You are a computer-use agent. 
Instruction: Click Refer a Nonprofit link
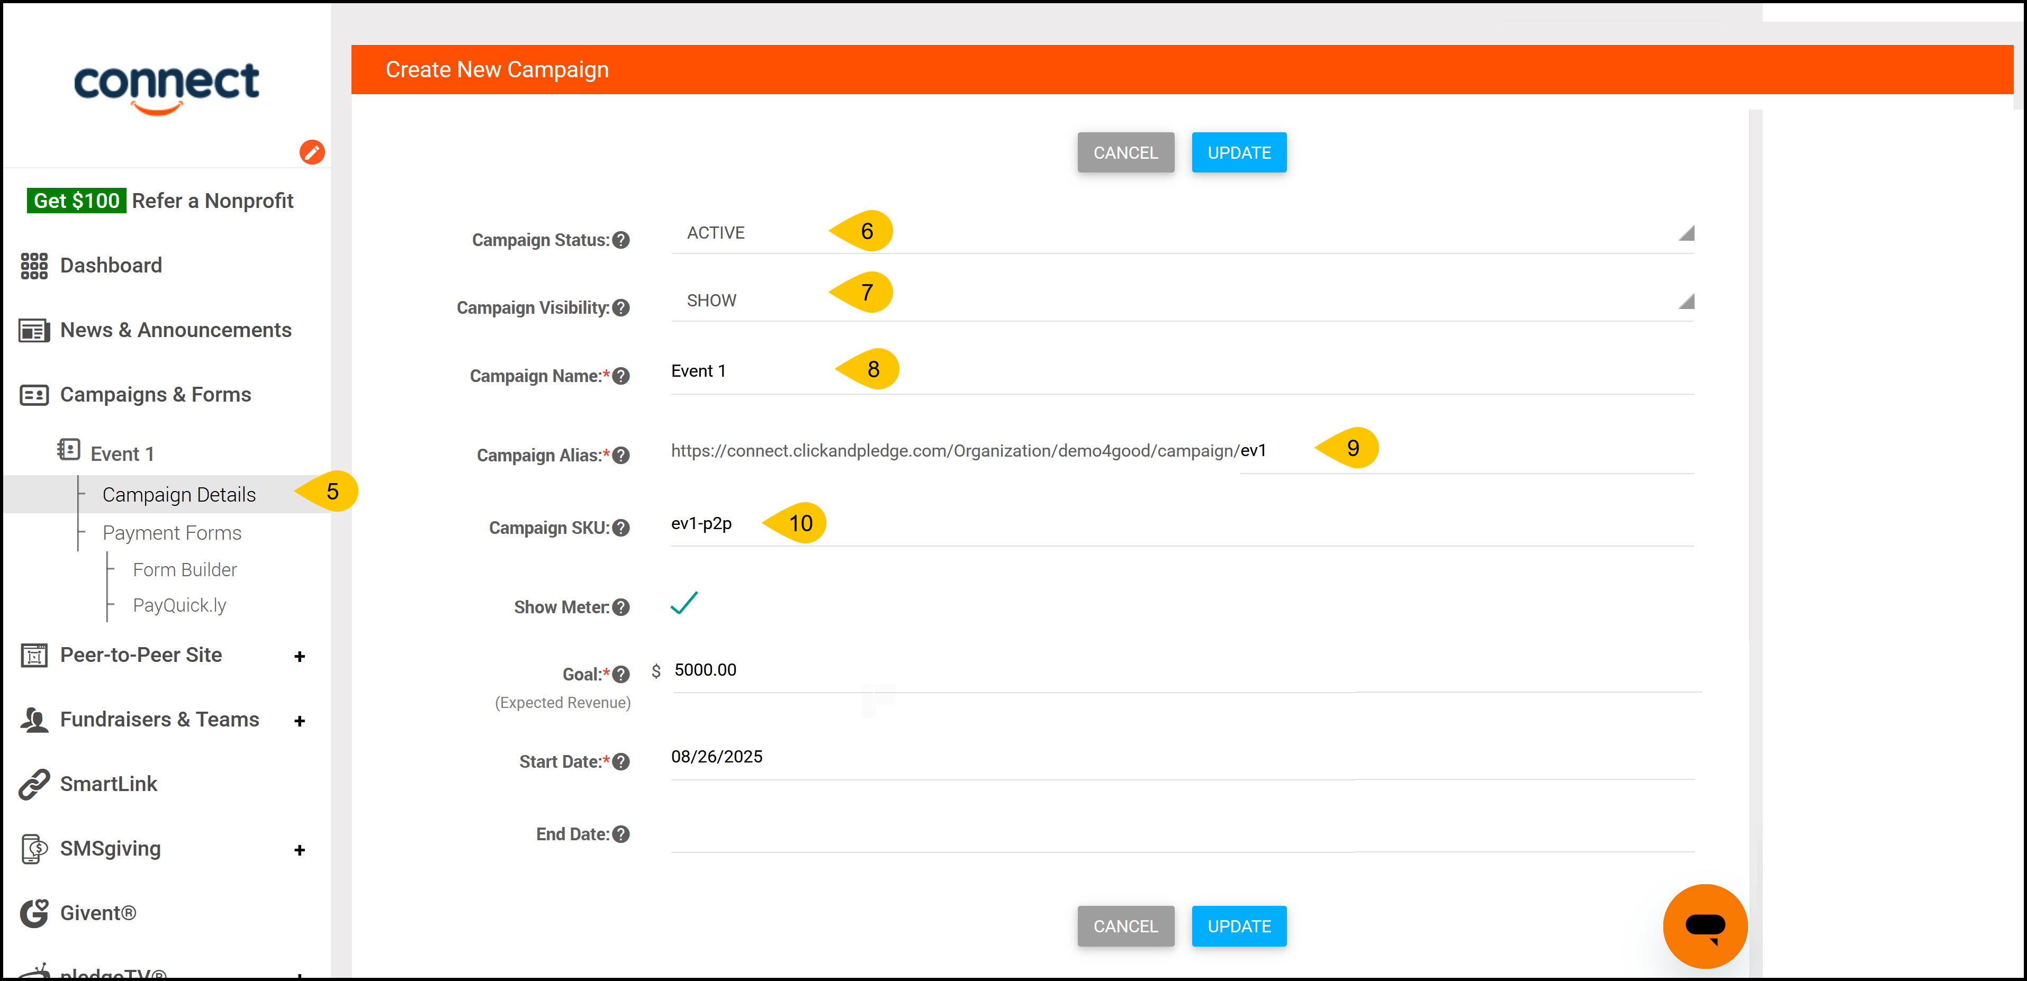[212, 201]
